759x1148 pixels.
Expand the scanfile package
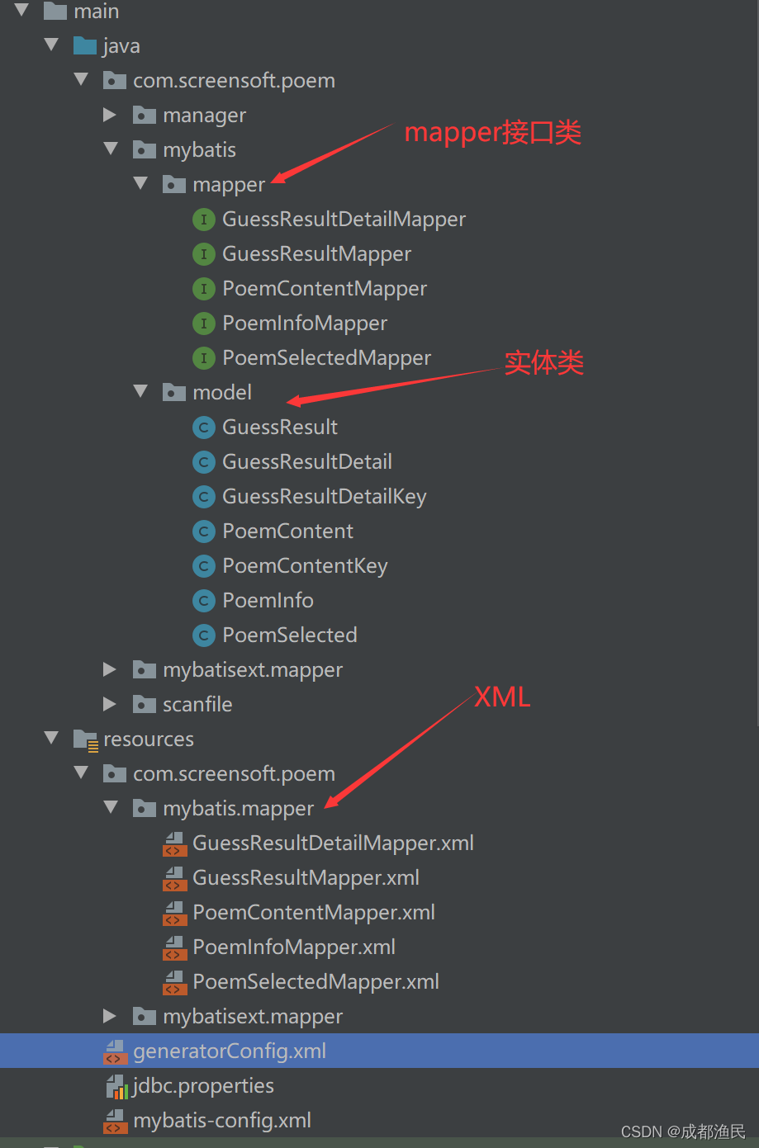[110, 704]
